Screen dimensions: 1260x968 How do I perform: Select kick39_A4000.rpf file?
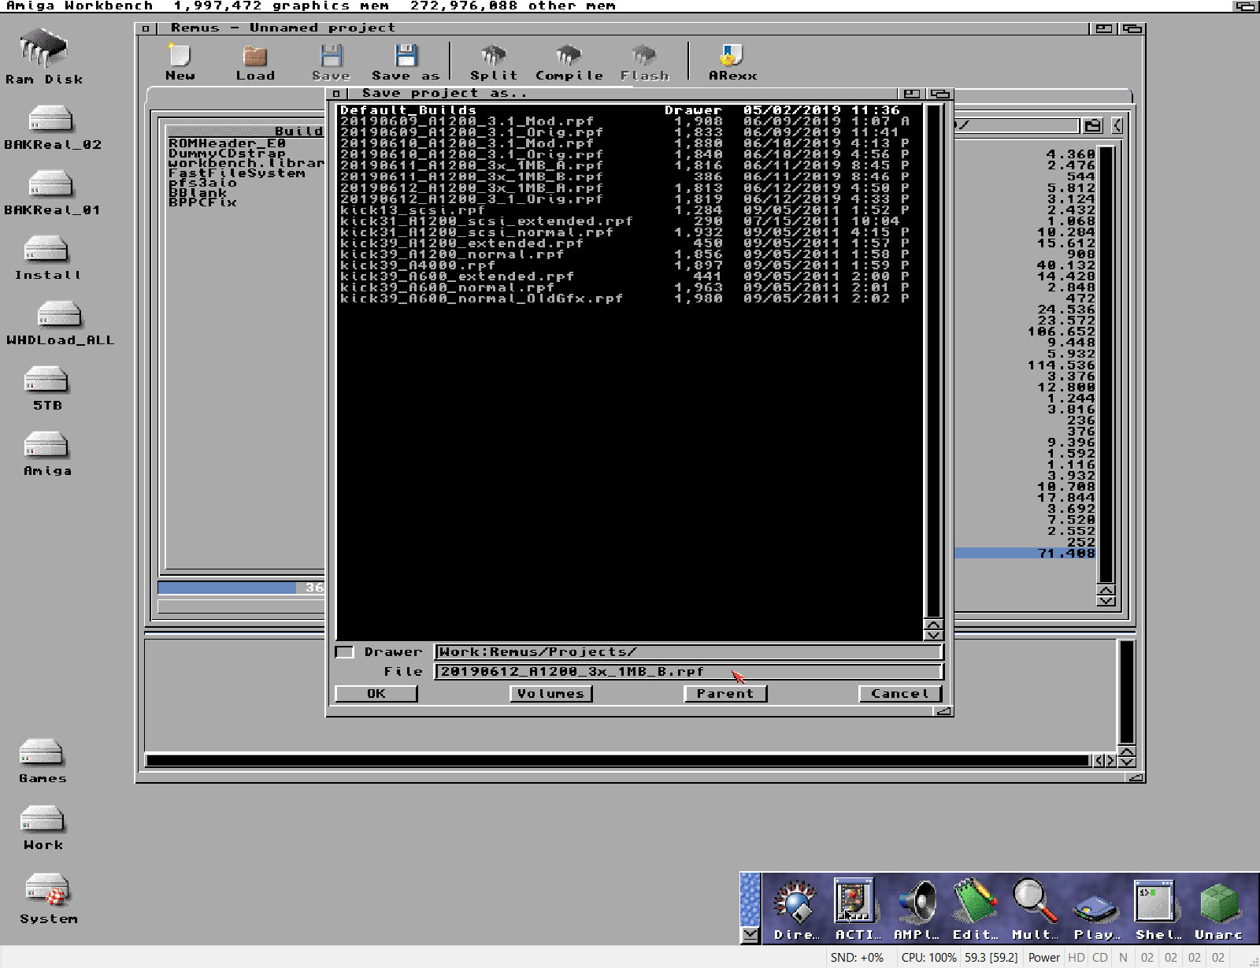[x=630, y=265]
